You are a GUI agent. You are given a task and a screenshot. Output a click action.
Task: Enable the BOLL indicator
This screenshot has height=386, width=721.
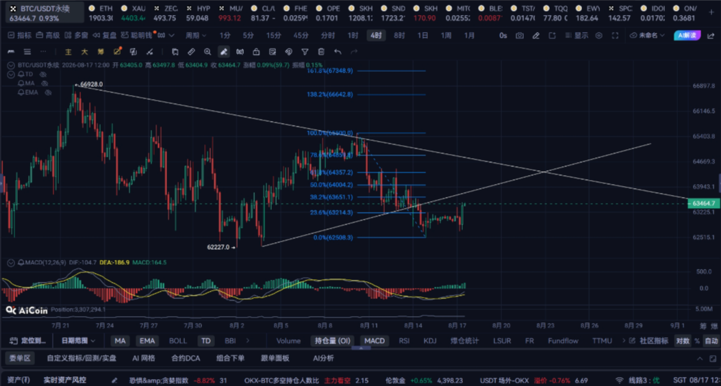click(x=178, y=341)
